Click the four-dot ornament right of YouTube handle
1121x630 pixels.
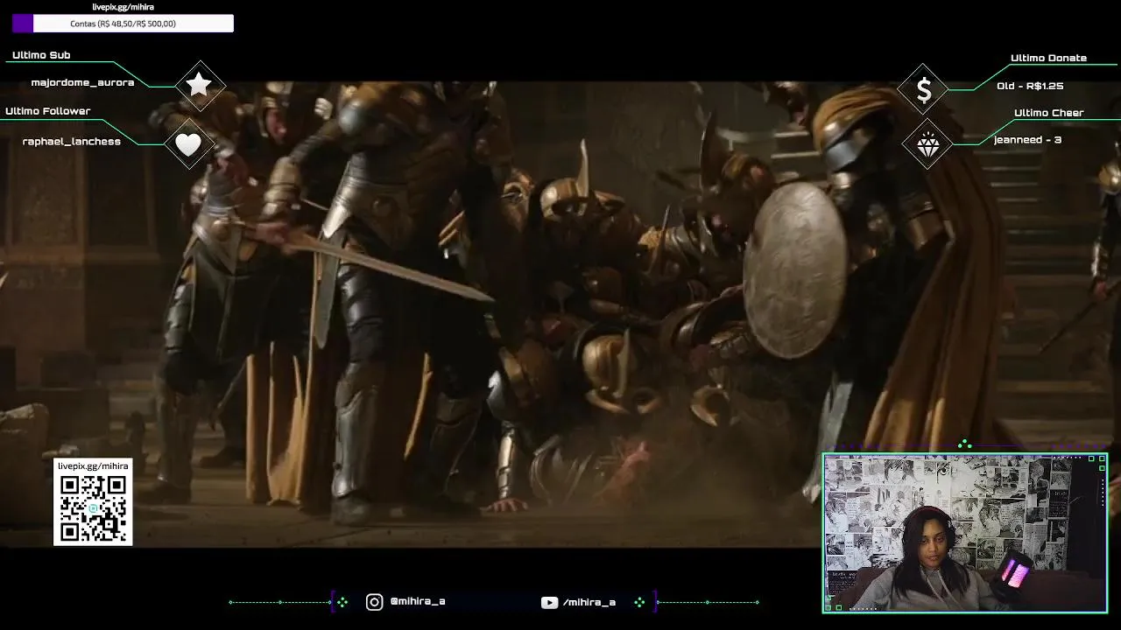click(x=639, y=602)
